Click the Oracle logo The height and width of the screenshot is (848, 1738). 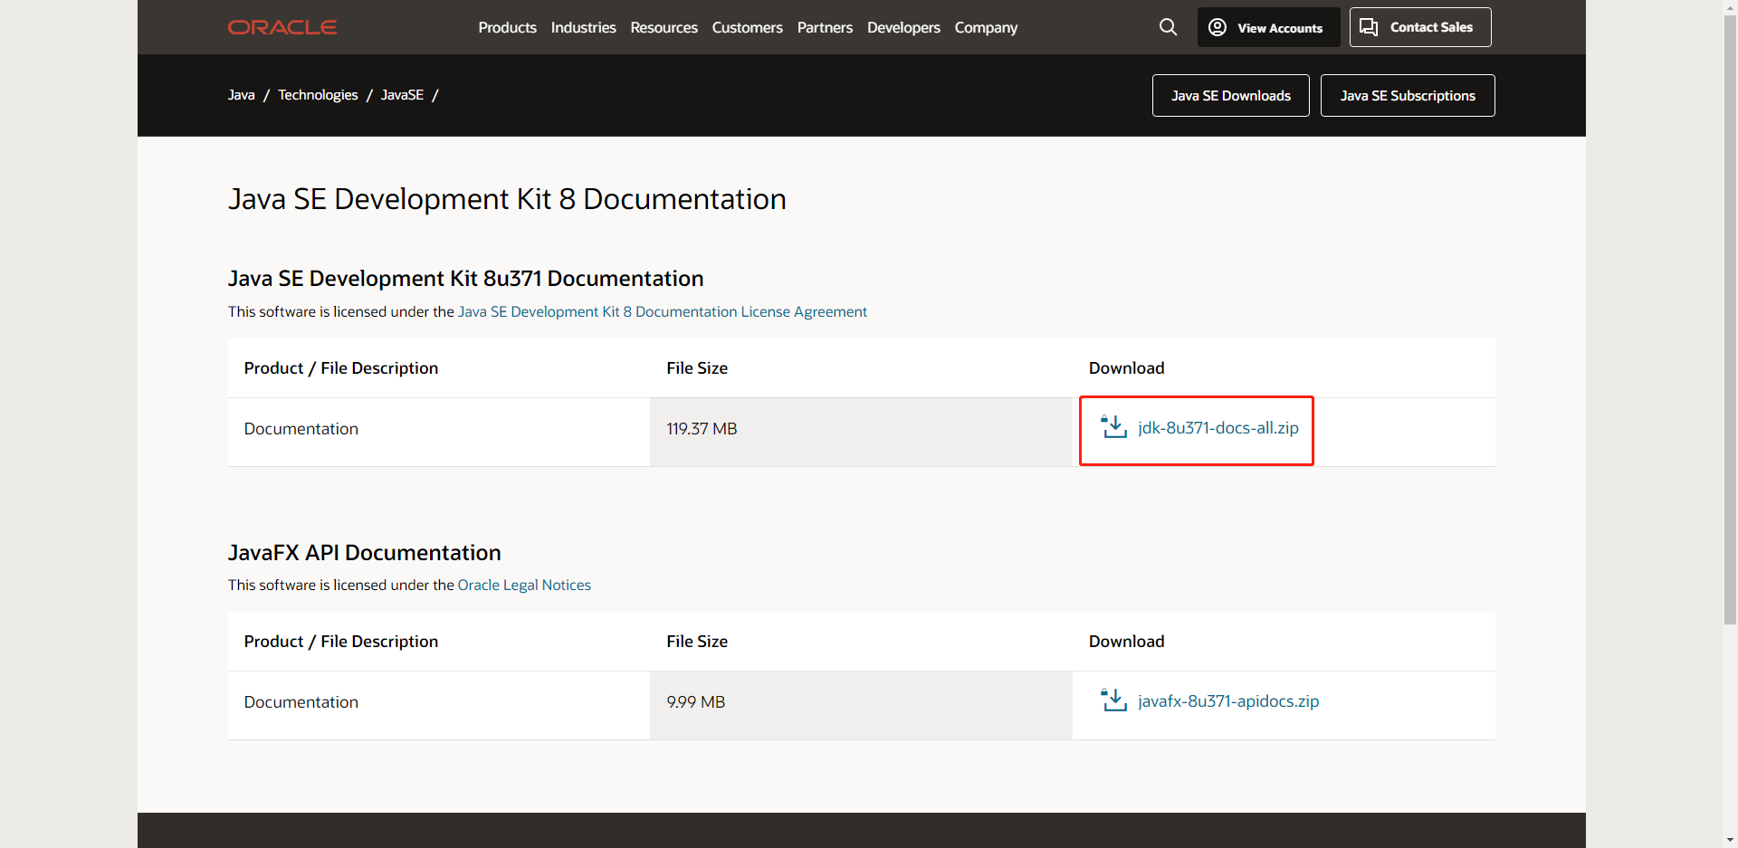282,27
